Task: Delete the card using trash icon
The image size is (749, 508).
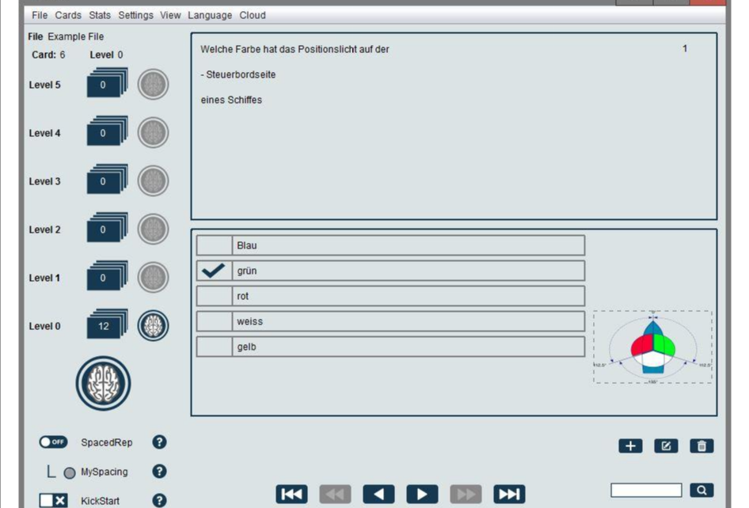Action: [701, 446]
